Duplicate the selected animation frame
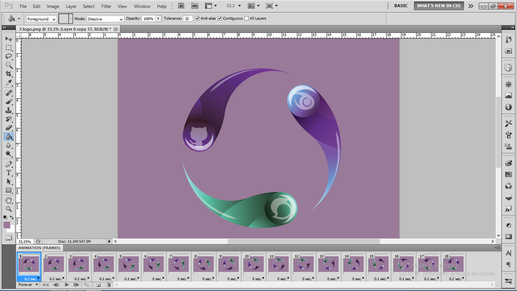This screenshot has height=291, width=517. click(98, 285)
